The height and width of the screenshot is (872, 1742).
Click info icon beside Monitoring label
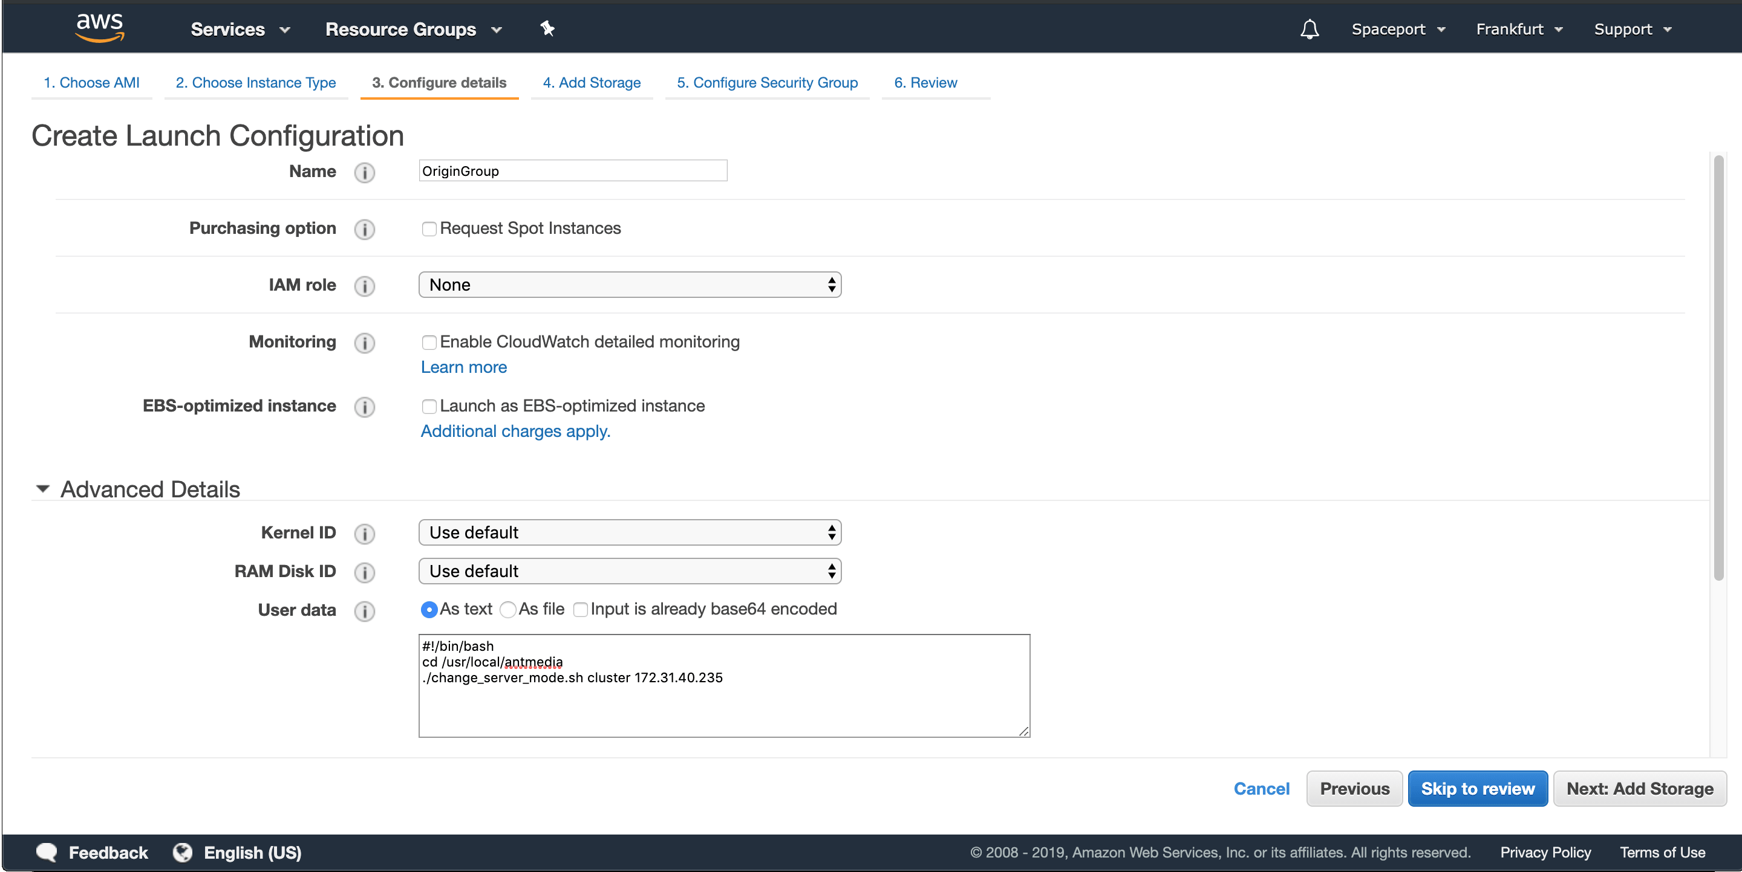click(365, 343)
